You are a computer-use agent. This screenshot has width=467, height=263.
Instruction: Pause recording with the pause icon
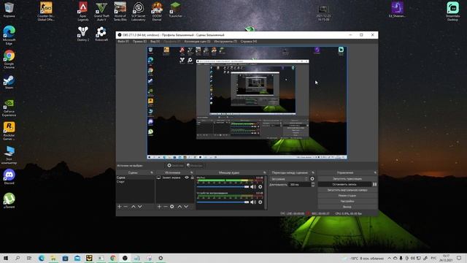[x=374, y=184]
